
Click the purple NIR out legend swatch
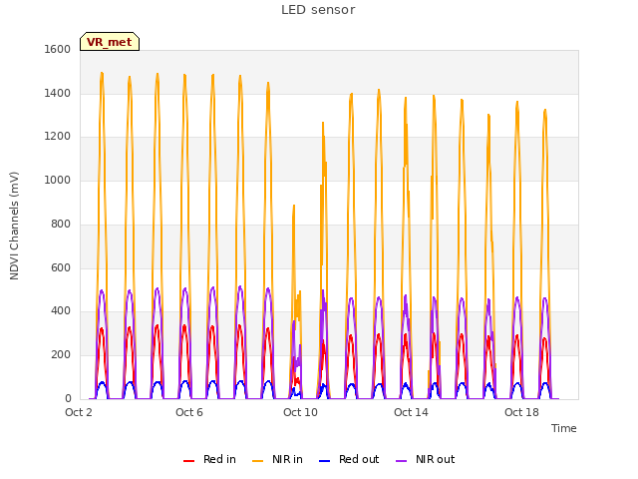click(x=401, y=461)
